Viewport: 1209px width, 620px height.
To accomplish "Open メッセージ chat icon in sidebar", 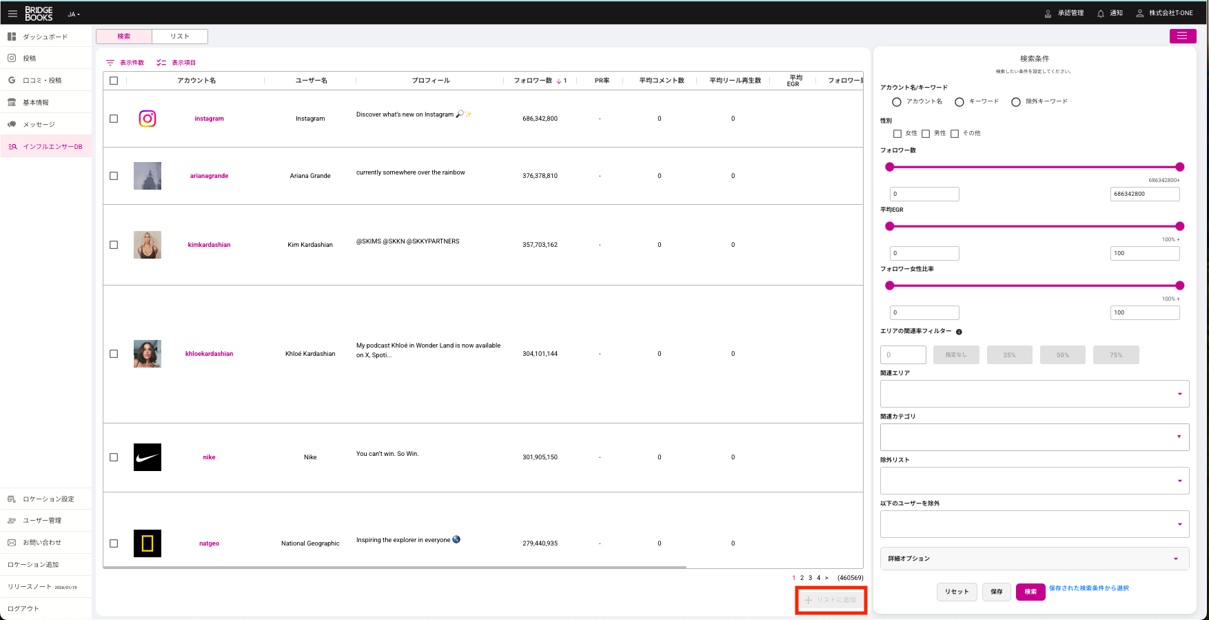I will 12,125.
